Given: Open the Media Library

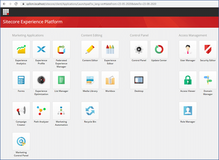Looking at the screenshot, I should pyautogui.click(x=90, y=80).
